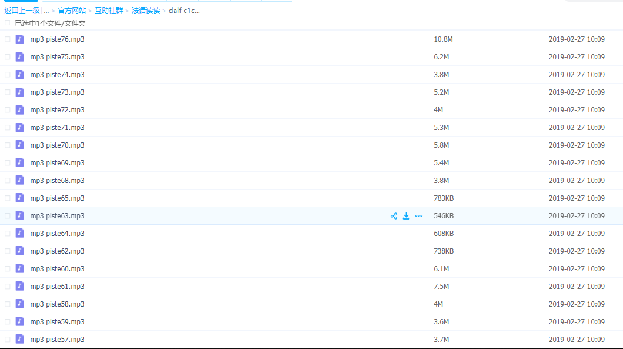Viewport: 623px width, 349px height.
Task: Click the music file icon of piste60.mp3
Action: point(20,269)
